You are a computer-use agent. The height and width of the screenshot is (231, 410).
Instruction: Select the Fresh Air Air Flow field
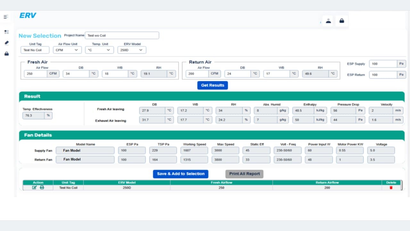click(36, 74)
